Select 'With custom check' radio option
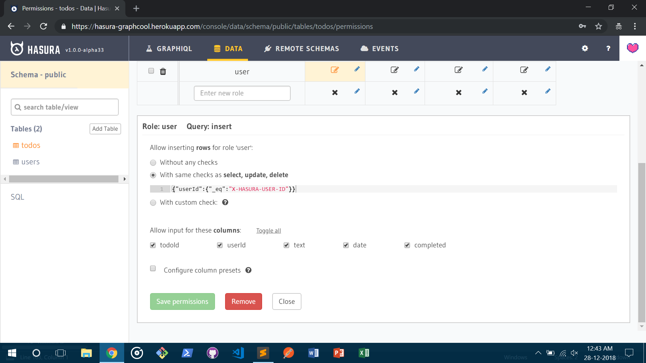646x363 pixels. point(153,203)
